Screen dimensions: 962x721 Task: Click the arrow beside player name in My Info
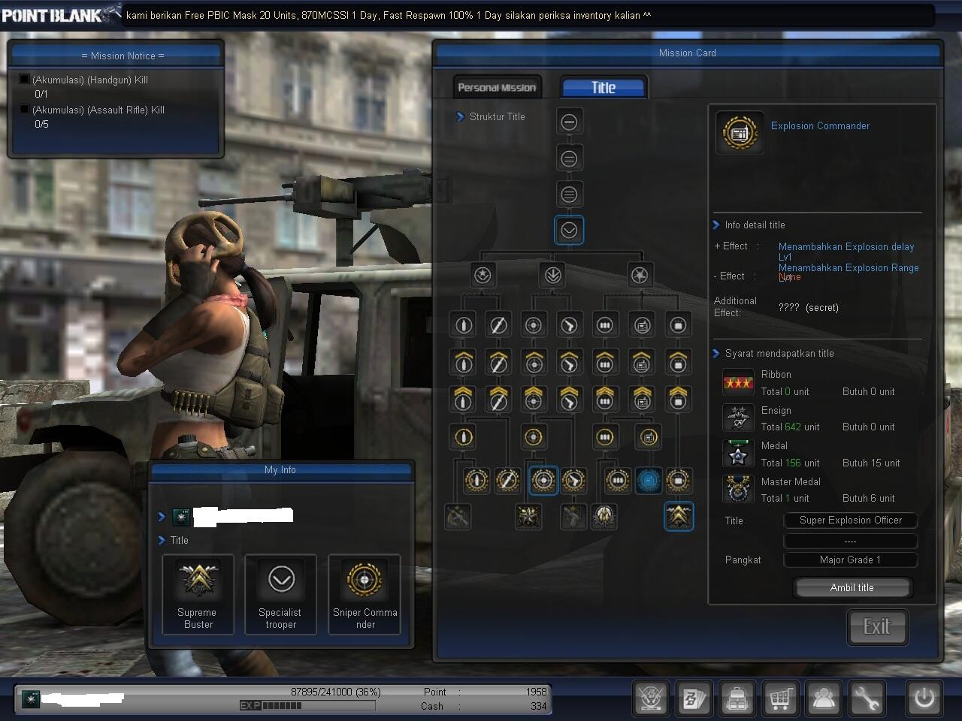click(162, 517)
